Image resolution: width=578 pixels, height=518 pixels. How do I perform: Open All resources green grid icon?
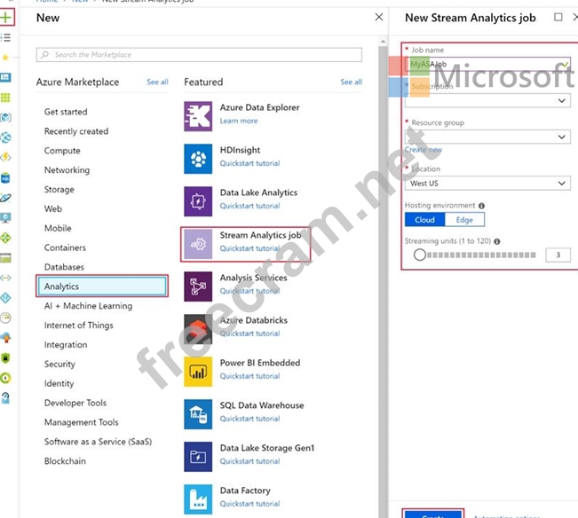pos(5,98)
